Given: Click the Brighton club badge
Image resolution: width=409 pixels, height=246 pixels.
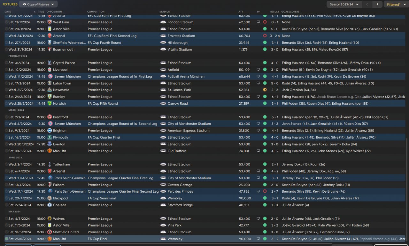Looking at the screenshot, I should click(50, 131).
